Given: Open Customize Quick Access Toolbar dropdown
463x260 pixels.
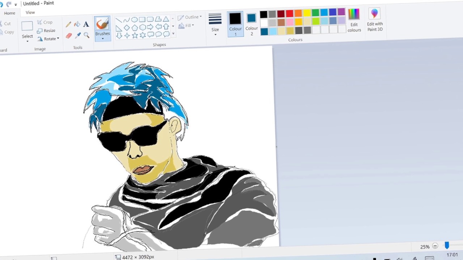Looking at the screenshot, I should (x=16, y=4).
